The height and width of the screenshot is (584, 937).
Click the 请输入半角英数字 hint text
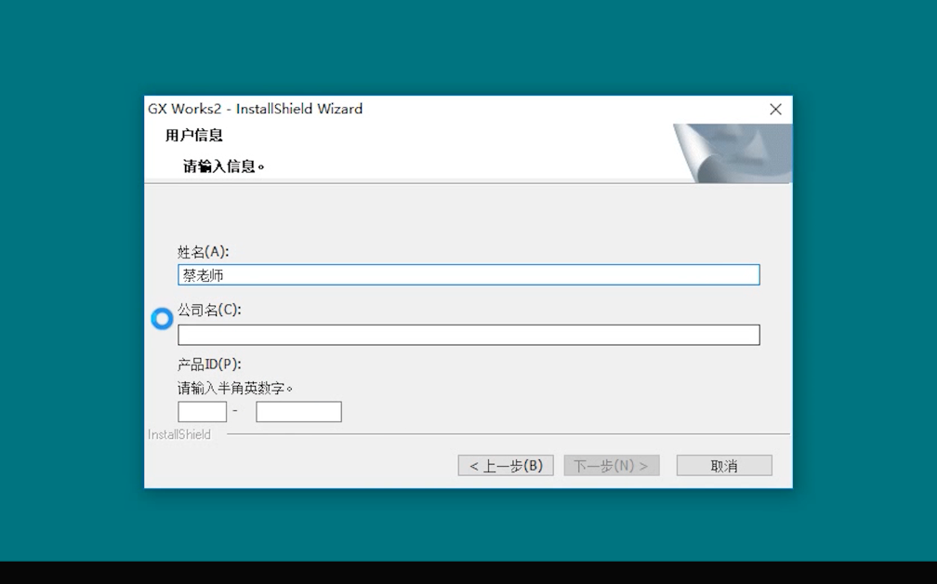235,389
